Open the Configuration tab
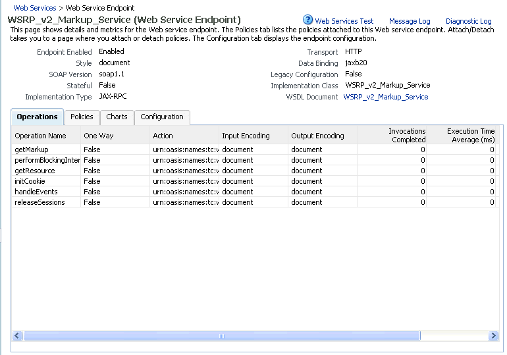The height and width of the screenshot is (355, 507). click(162, 117)
